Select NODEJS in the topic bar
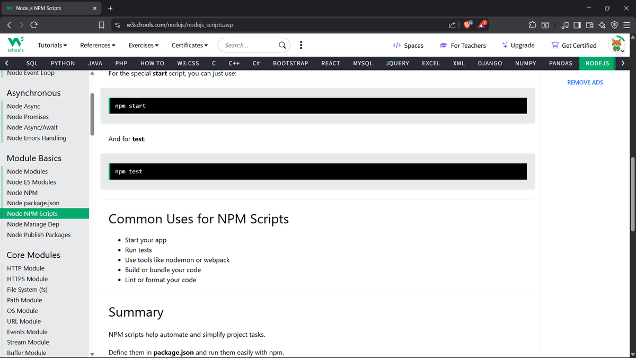The image size is (636, 358). pos(597,63)
